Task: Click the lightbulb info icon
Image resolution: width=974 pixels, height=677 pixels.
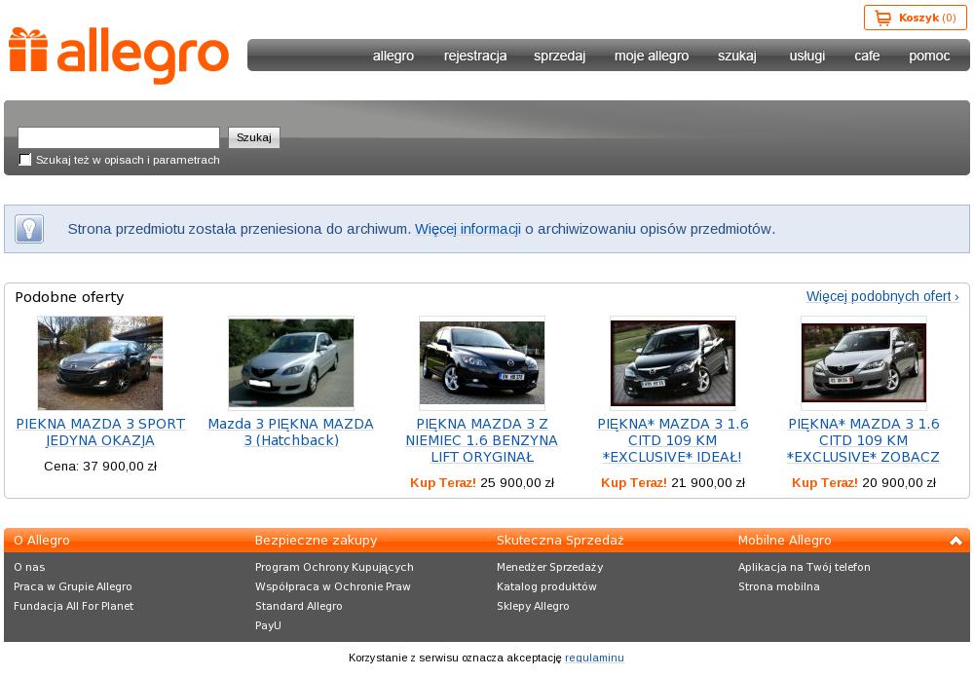Action: (x=29, y=229)
